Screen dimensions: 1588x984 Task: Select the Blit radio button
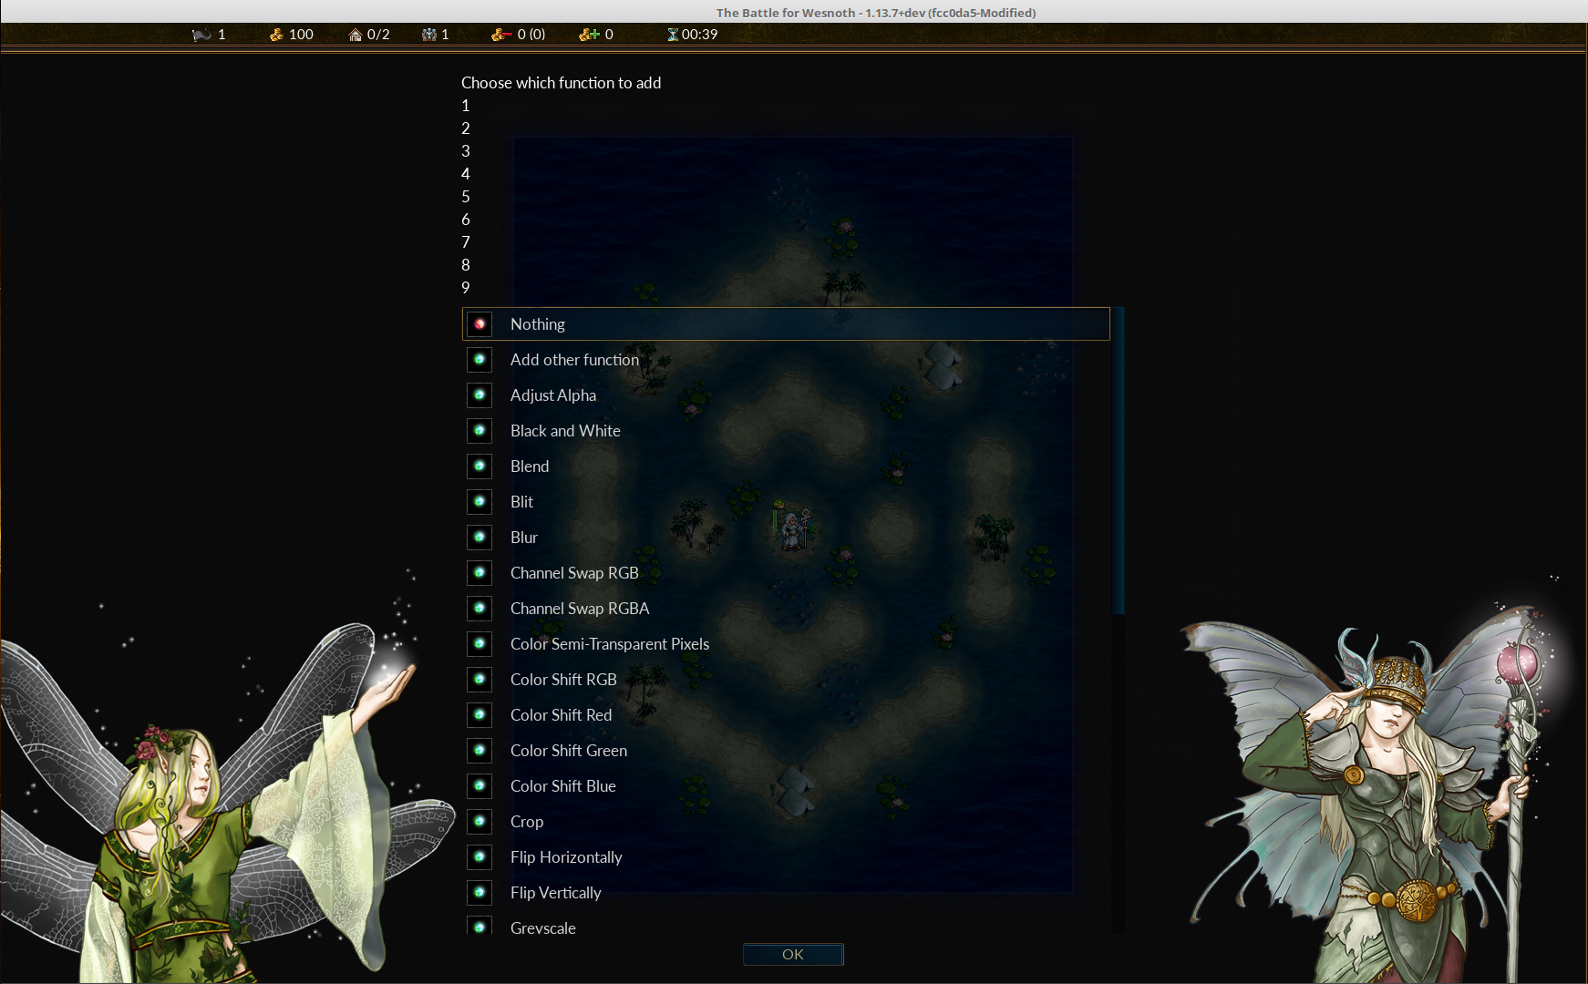(x=479, y=502)
